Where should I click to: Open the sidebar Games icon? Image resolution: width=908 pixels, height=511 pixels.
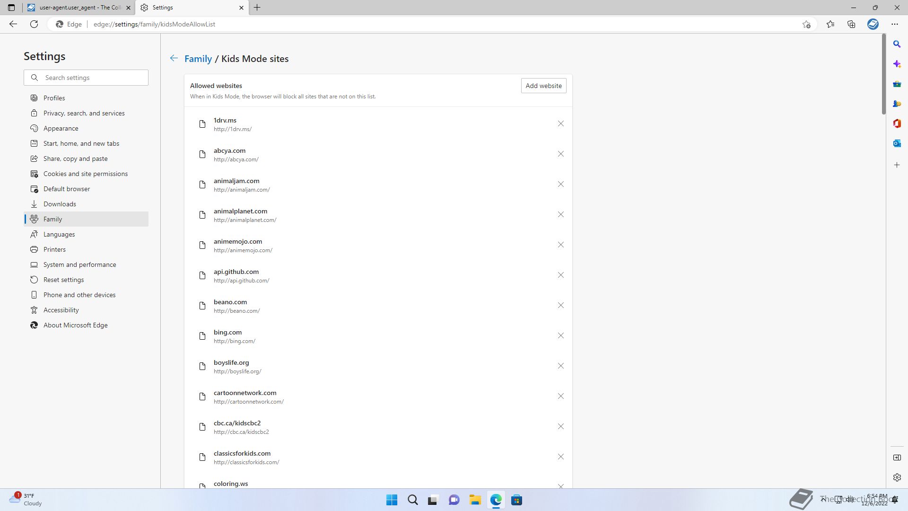897,104
